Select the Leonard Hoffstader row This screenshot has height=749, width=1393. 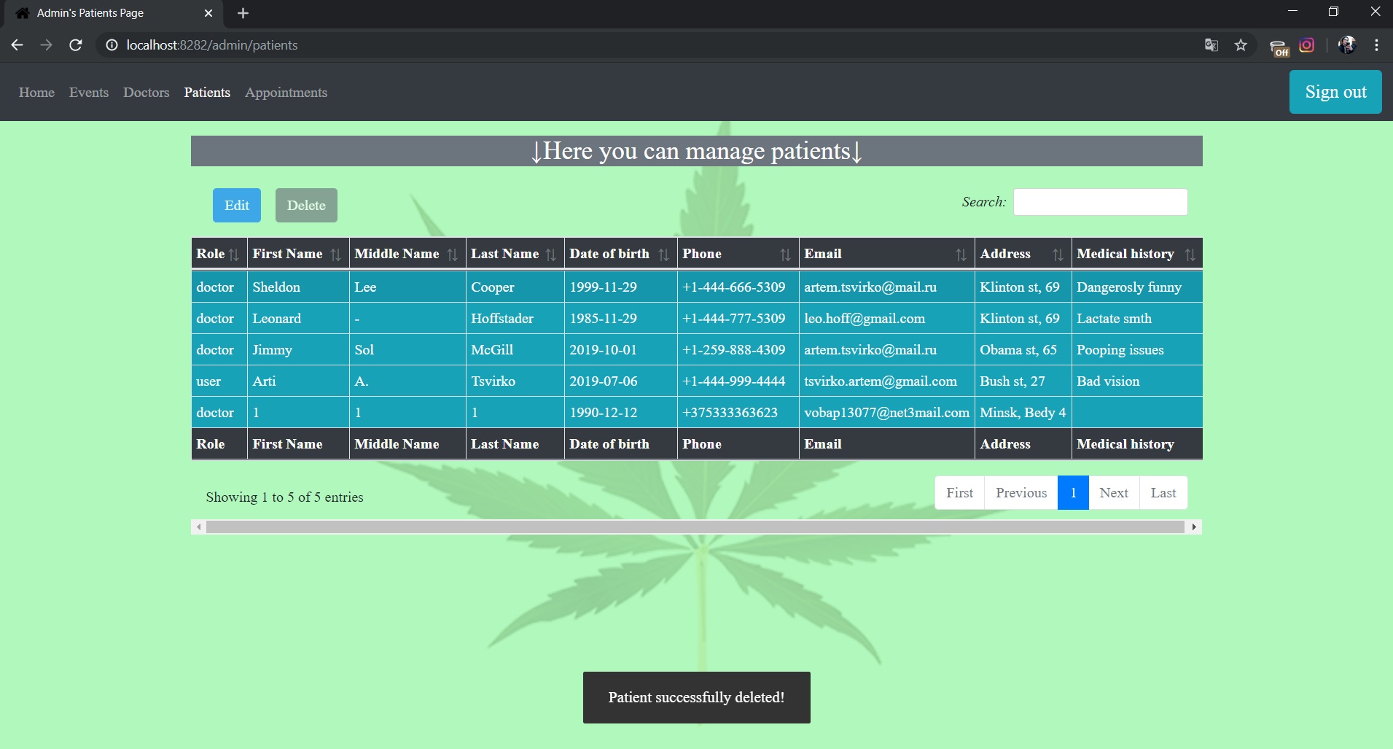point(697,319)
